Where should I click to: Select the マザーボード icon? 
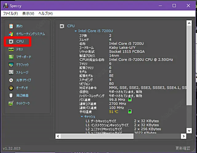[x=11, y=57]
